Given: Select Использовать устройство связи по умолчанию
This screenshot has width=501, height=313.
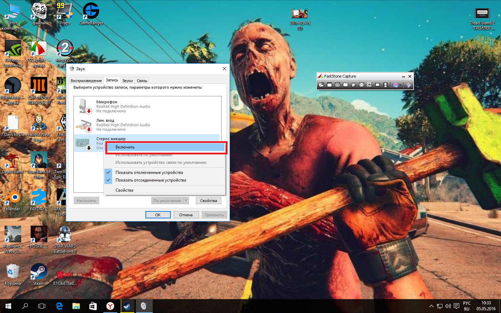Looking at the screenshot, I should click(165, 162).
